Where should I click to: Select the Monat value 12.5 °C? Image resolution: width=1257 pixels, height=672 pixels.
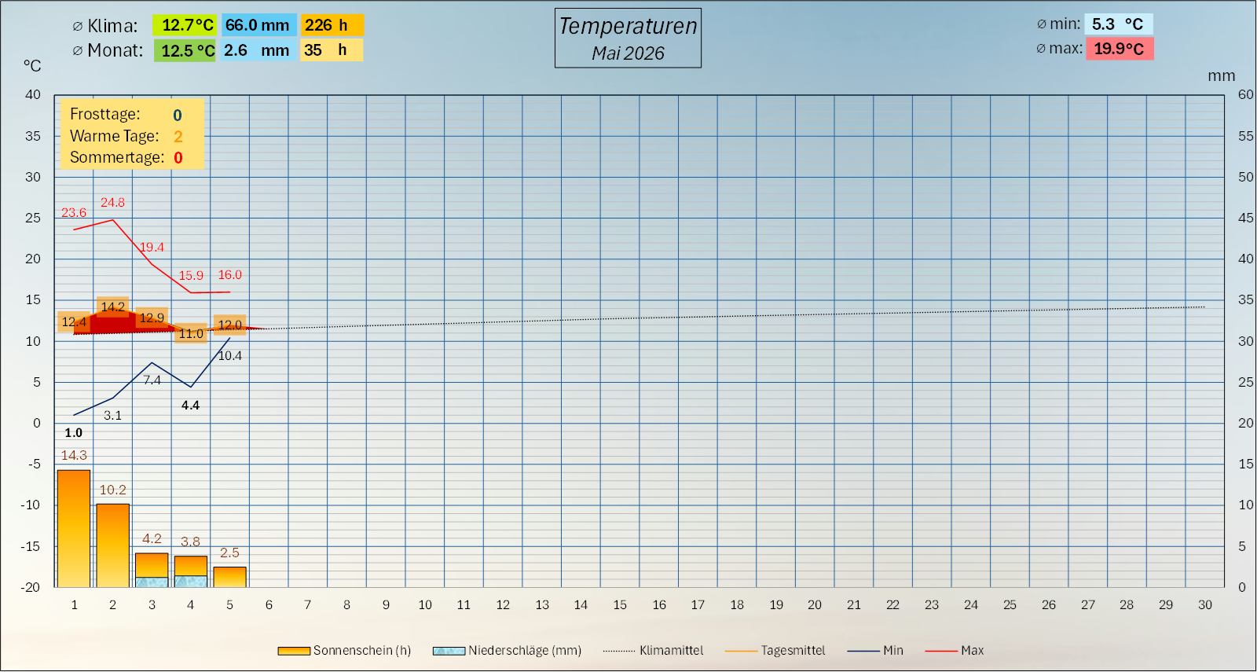(184, 50)
